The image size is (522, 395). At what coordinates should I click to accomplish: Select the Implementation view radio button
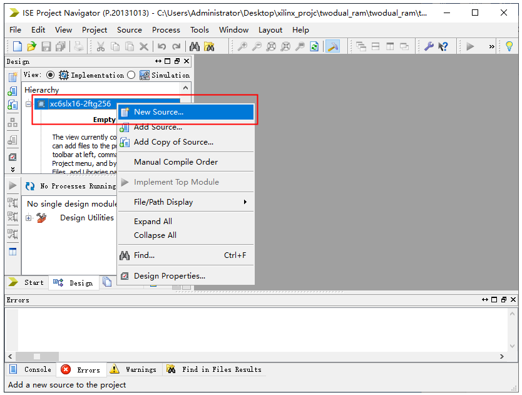(x=51, y=75)
